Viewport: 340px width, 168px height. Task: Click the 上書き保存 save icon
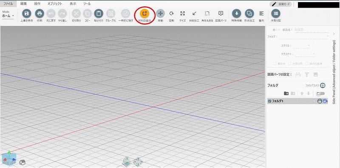[x=27, y=14]
